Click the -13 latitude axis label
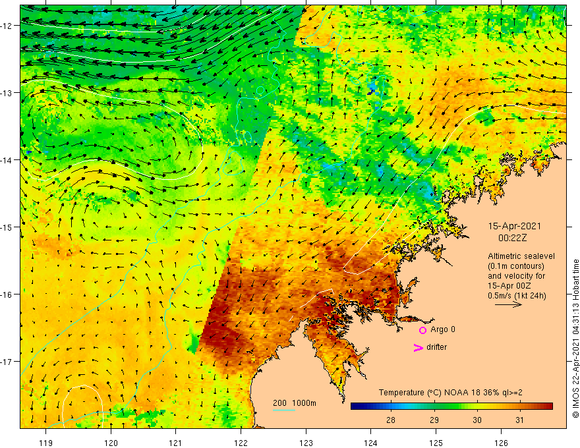 [x=7, y=93]
